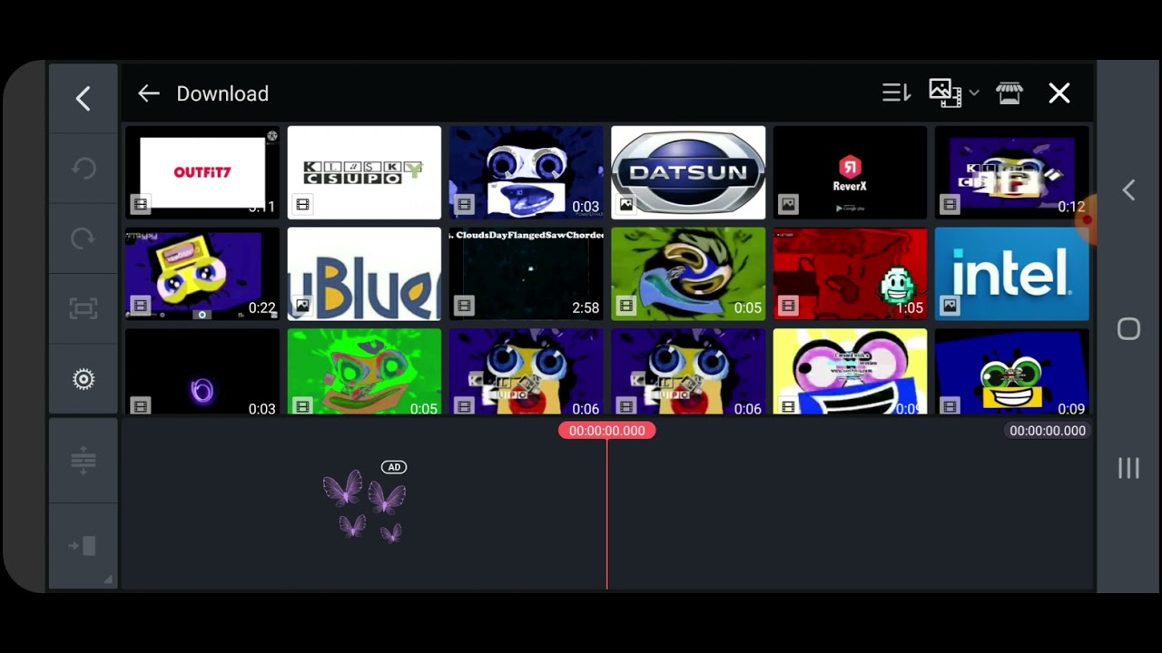Open project settings gear icon
Viewport: 1162px width, 653px height.
84,379
